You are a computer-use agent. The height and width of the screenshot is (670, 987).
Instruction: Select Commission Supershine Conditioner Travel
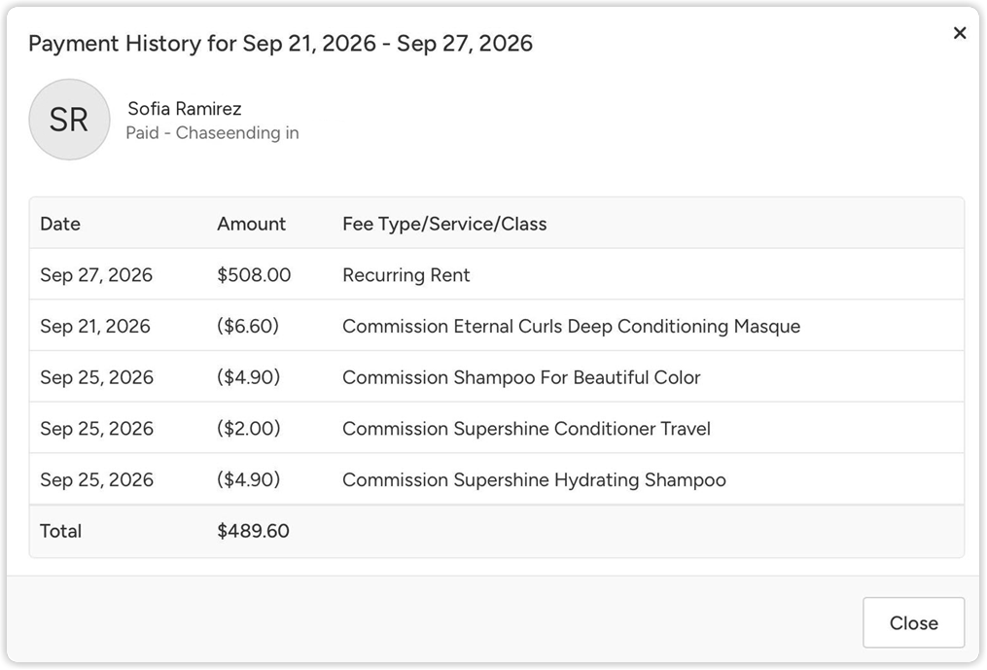pos(526,428)
